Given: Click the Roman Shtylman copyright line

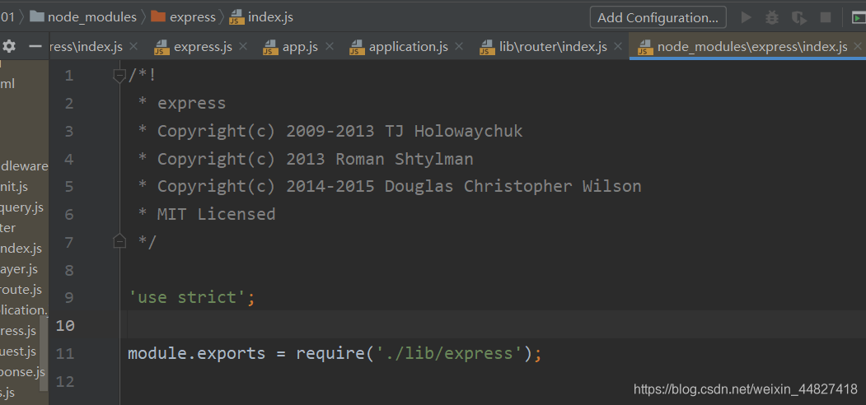Looking at the screenshot, I should (x=306, y=159).
